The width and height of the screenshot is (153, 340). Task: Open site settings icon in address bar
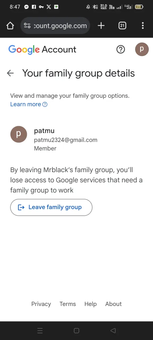[x=27, y=26]
